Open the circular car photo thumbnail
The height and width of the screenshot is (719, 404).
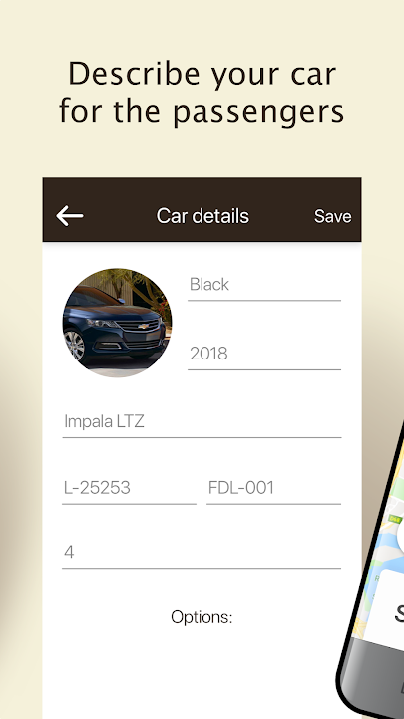[118, 323]
